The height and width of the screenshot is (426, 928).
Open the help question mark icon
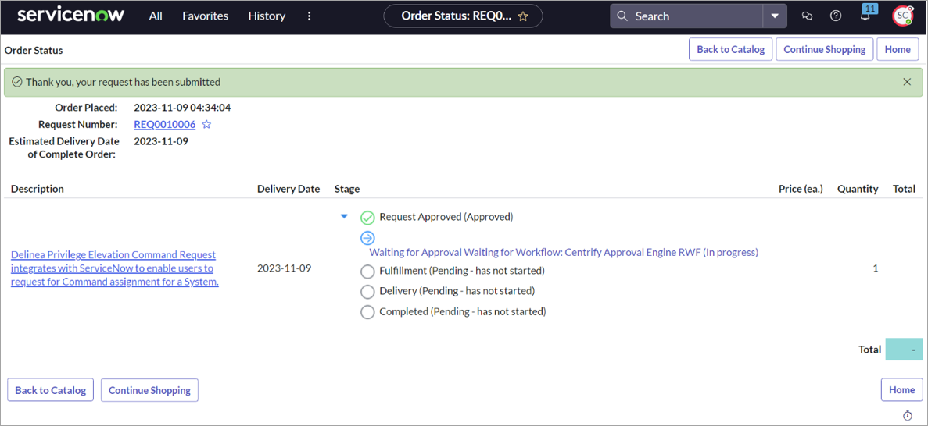(x=836, y=16)
